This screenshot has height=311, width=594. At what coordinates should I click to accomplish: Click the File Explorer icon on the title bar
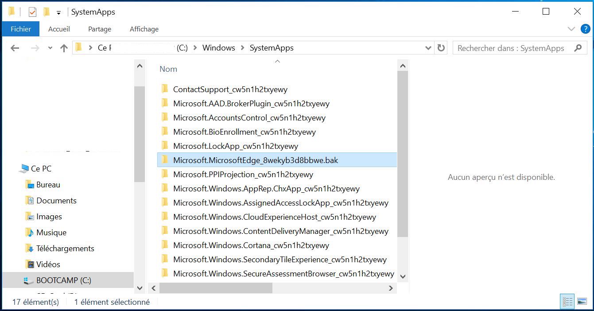[x=11, y=11]
